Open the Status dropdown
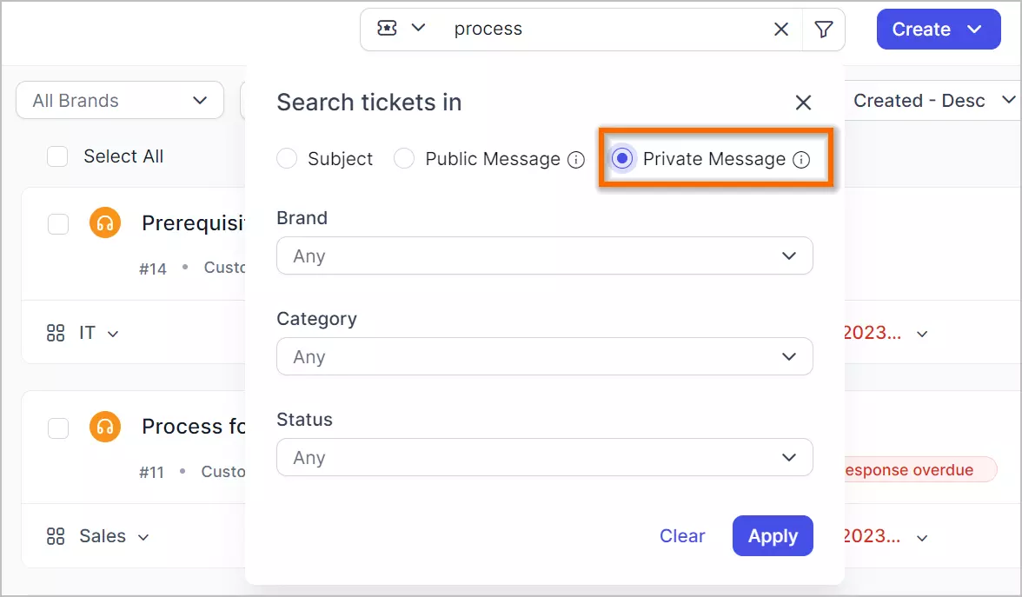Screen dimensions: 1022x597 [544, 457]
